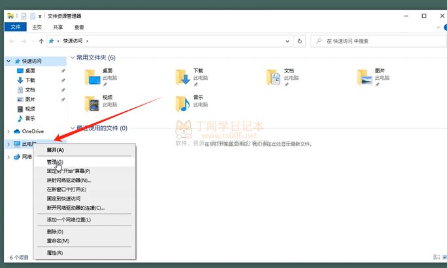Maximize the 文件资源管理器 window
Viewport: 447px width, 268px height.
pos(424,16)
